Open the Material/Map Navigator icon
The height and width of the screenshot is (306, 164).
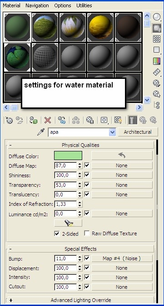point(157,105)
